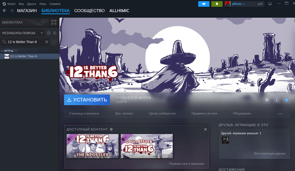Toggle the favorite star icon
Viewport: 295px width, 171px height.
point(287,100)
